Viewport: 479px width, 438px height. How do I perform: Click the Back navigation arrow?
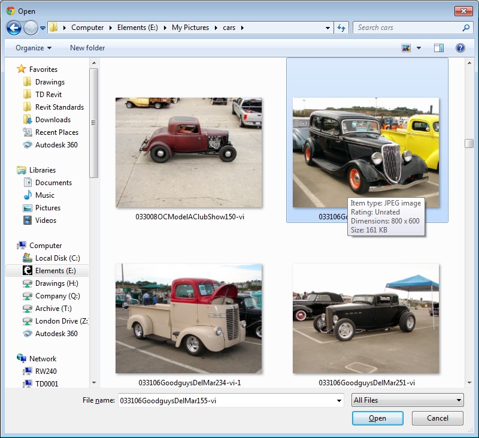[14, 28]
